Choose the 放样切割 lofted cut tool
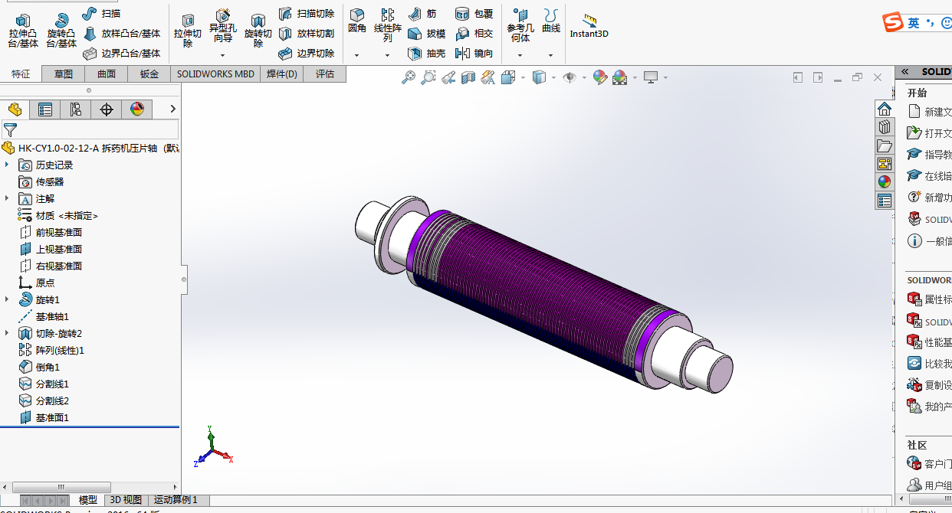 (306, 34)
